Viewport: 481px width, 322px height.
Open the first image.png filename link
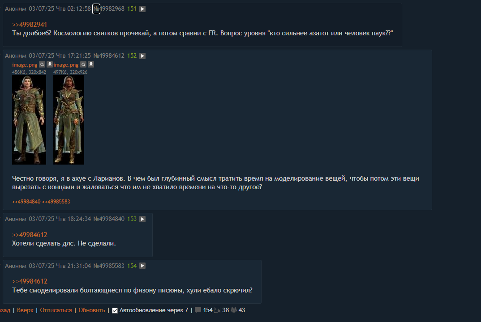pos(25,65)
